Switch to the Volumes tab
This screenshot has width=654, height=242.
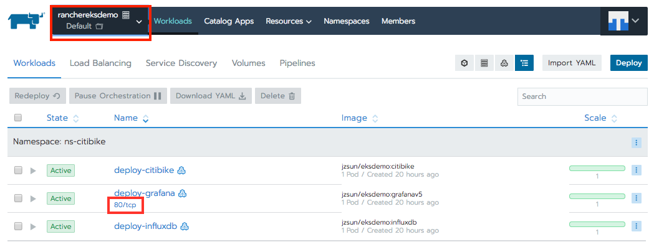point(249,63)
